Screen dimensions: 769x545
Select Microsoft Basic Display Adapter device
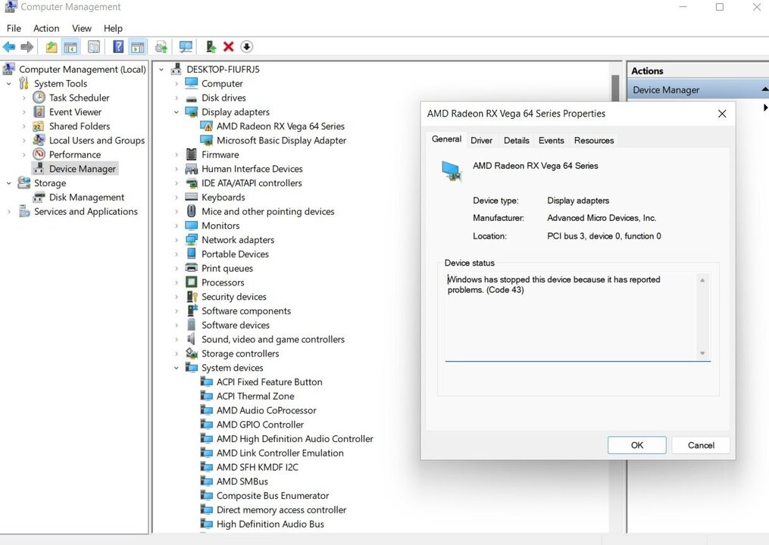pyautogui.click(x=281, y=140)
